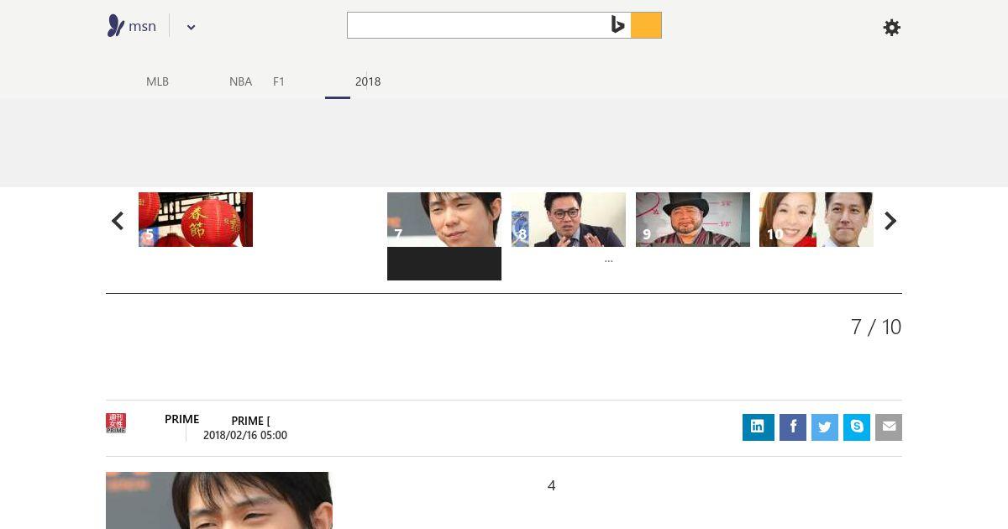Expand the dropdown arrow next to msn
Viewport: 1008px width, 529px height.
click(x=191, y=27)
